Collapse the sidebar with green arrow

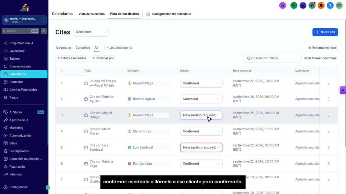tap(48, 187)
